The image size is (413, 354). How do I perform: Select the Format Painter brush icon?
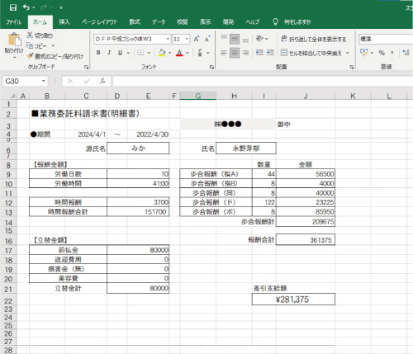30,56
